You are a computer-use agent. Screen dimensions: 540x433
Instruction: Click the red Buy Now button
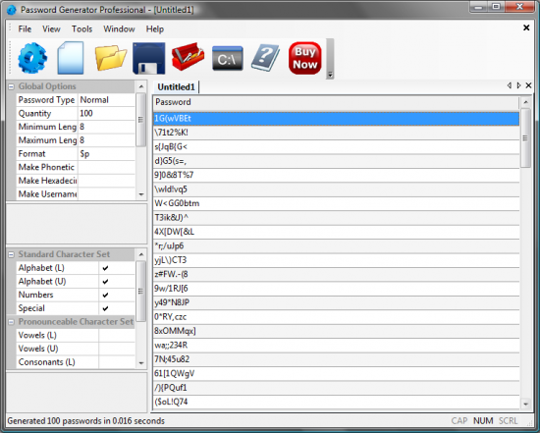305,58
